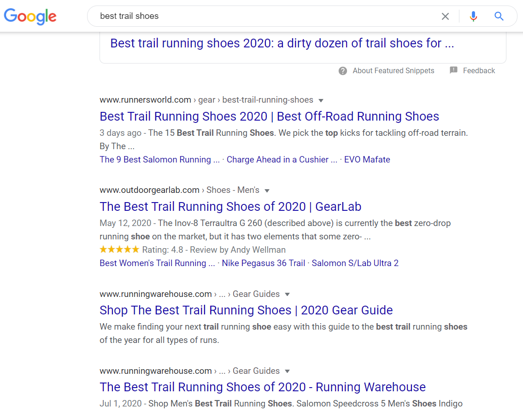This screenshot has width=523, height=412.
Task: Expand first runningwarehouse.com Gear Guides arrow
Action: click(287, 294)
